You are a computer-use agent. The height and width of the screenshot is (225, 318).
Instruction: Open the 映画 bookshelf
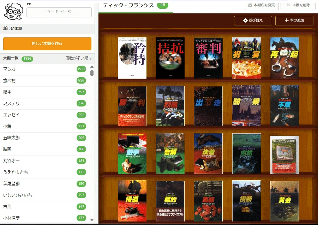(44, 150)
